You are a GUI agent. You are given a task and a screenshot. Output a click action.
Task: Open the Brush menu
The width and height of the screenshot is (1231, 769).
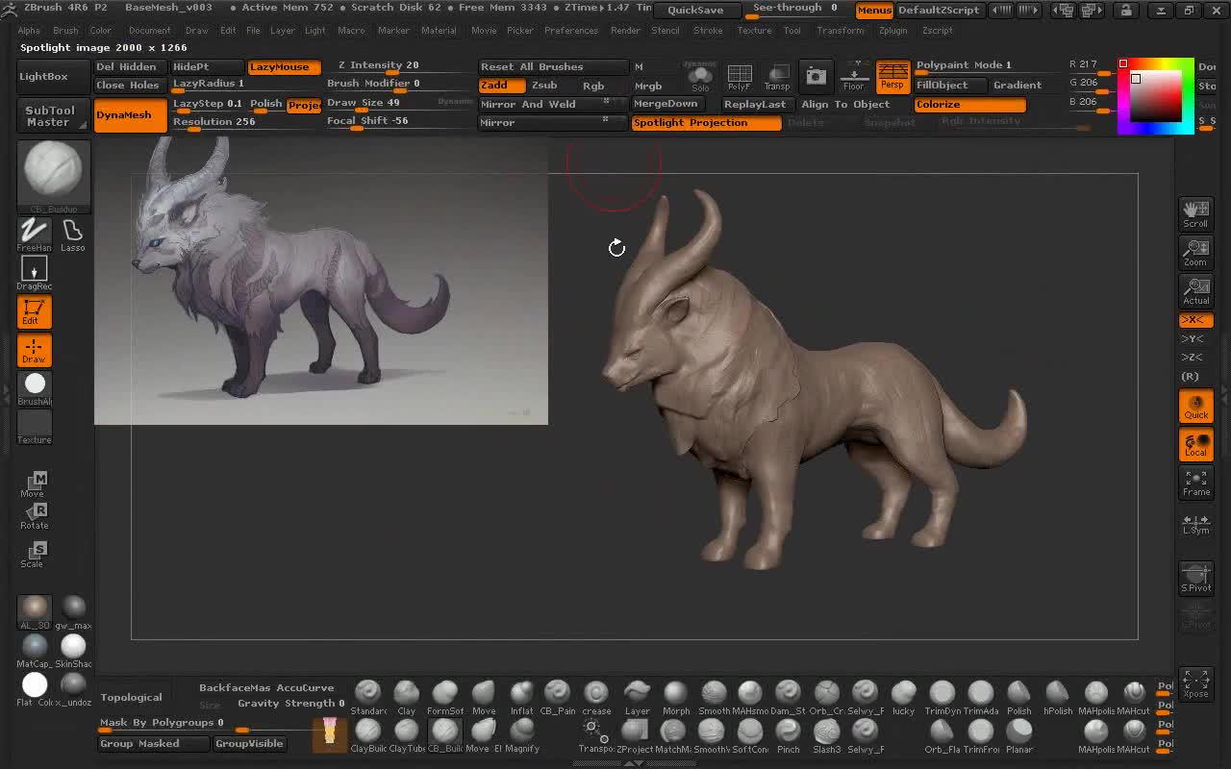[x=65, y=31]
